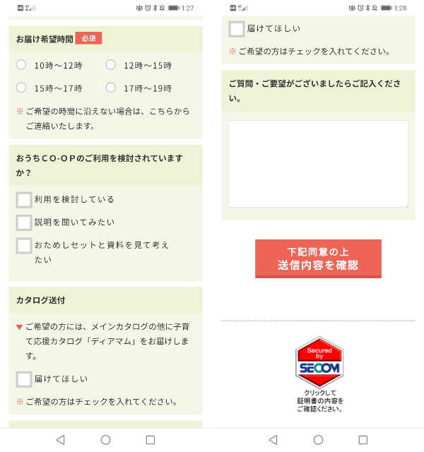Image resolution: width=424 pixels, height=452 pixels.
Task: Tap 下記同意の上 送信内容を確認 button
Action: coord(318,258)
